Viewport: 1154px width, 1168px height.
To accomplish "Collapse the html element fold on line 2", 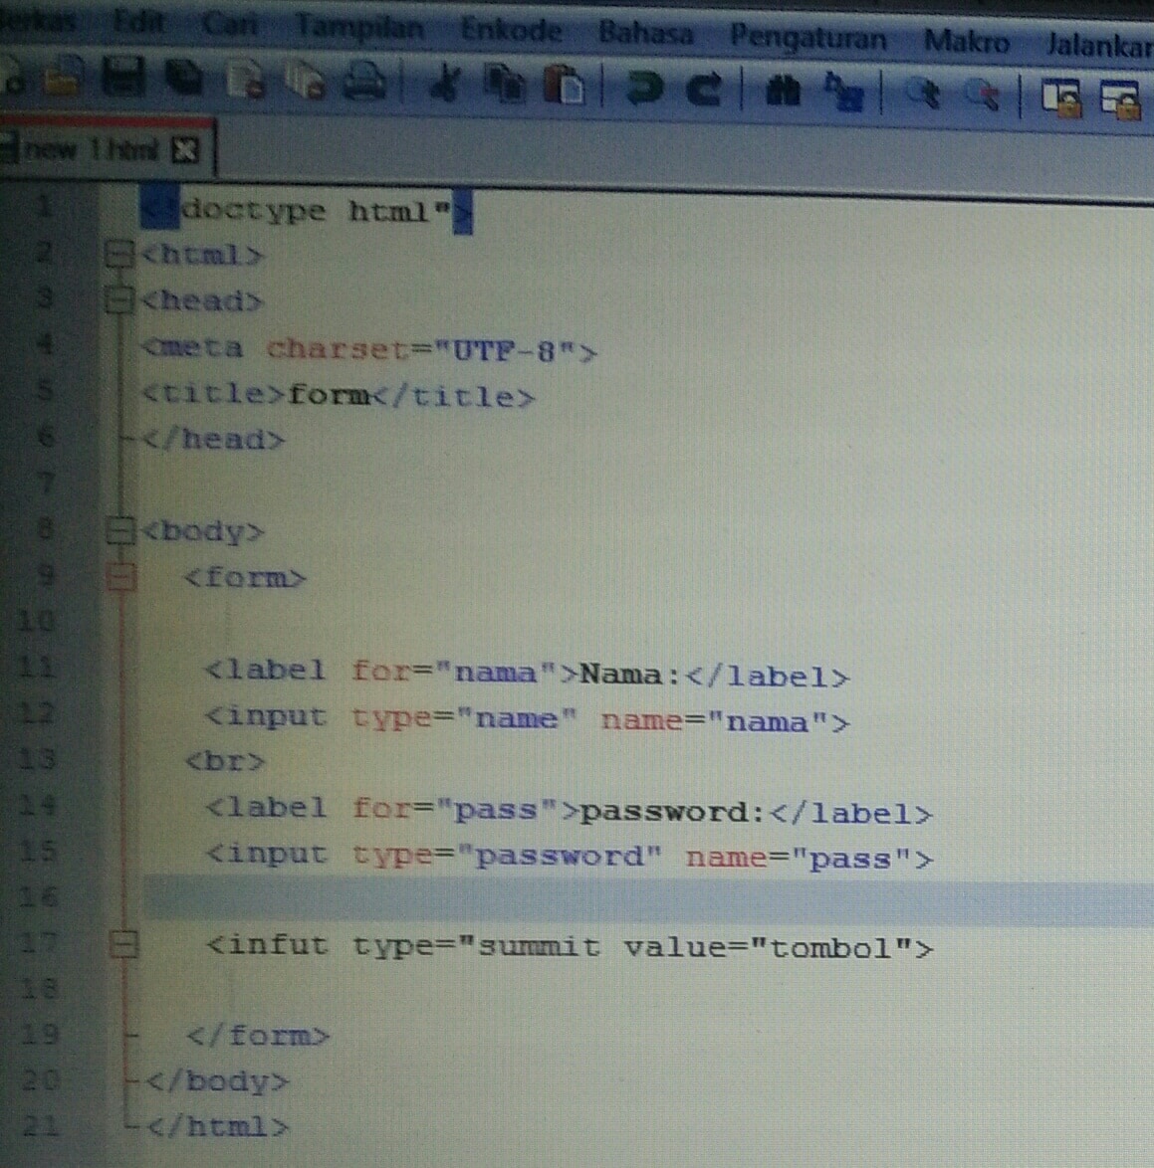I will click(x=119, y=254).
